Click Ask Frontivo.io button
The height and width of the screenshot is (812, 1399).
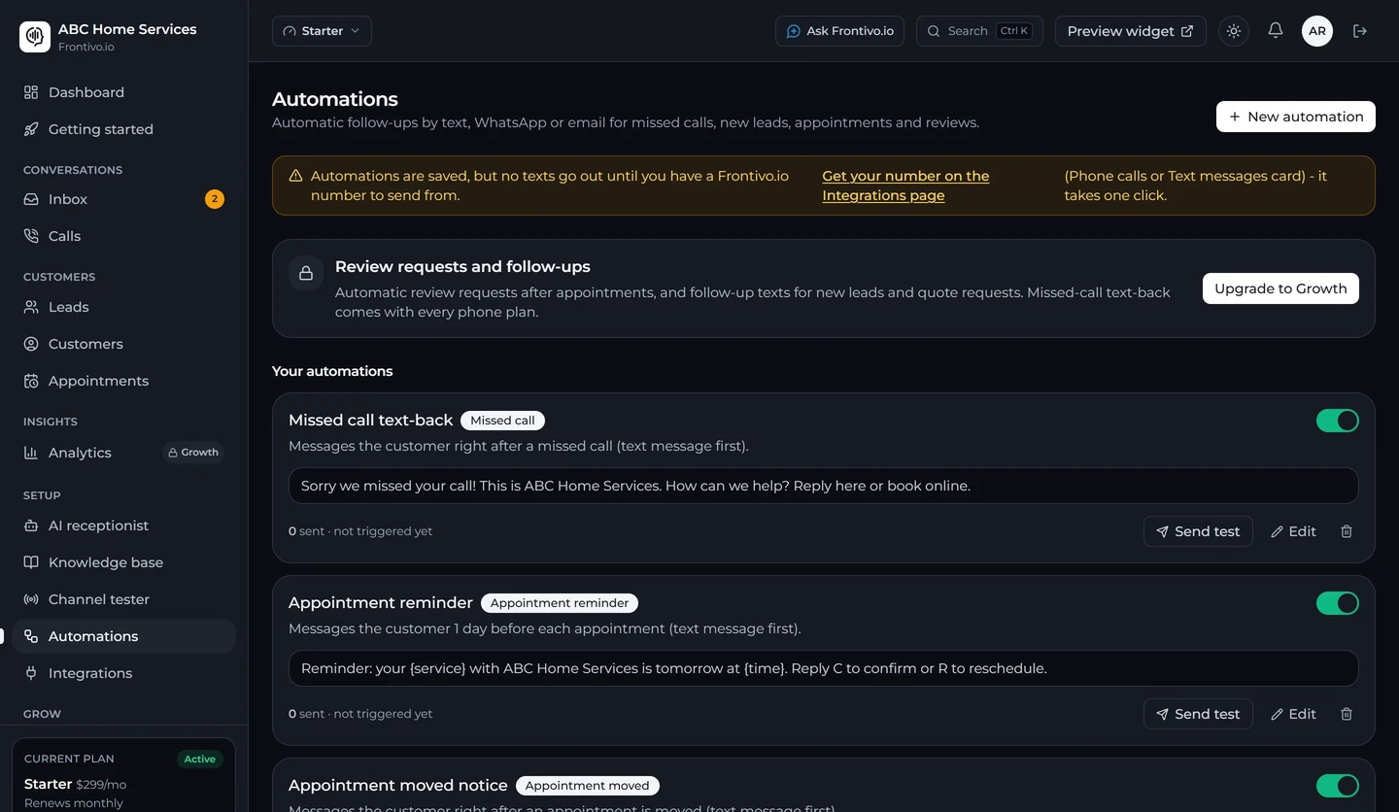(839, 31)
